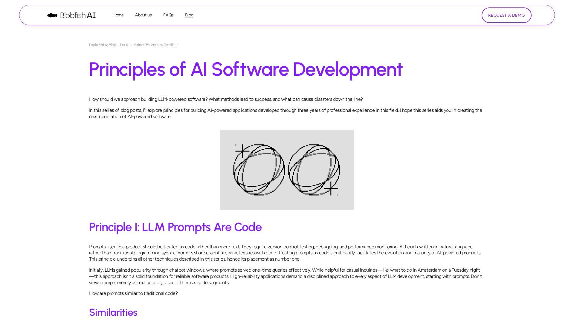574x322 pixels.
Task: Click the paragraph starting 'How should we approach'
Action: tap(226, 99)
